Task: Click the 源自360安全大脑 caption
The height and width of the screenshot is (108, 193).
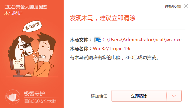Action: coord(40,101)
